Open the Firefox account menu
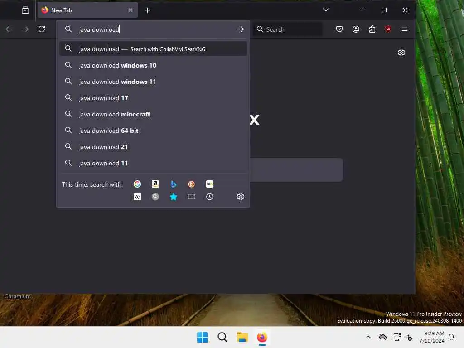Image resolution: width=464 pixels, height=348 pixels. click(356, 29)
